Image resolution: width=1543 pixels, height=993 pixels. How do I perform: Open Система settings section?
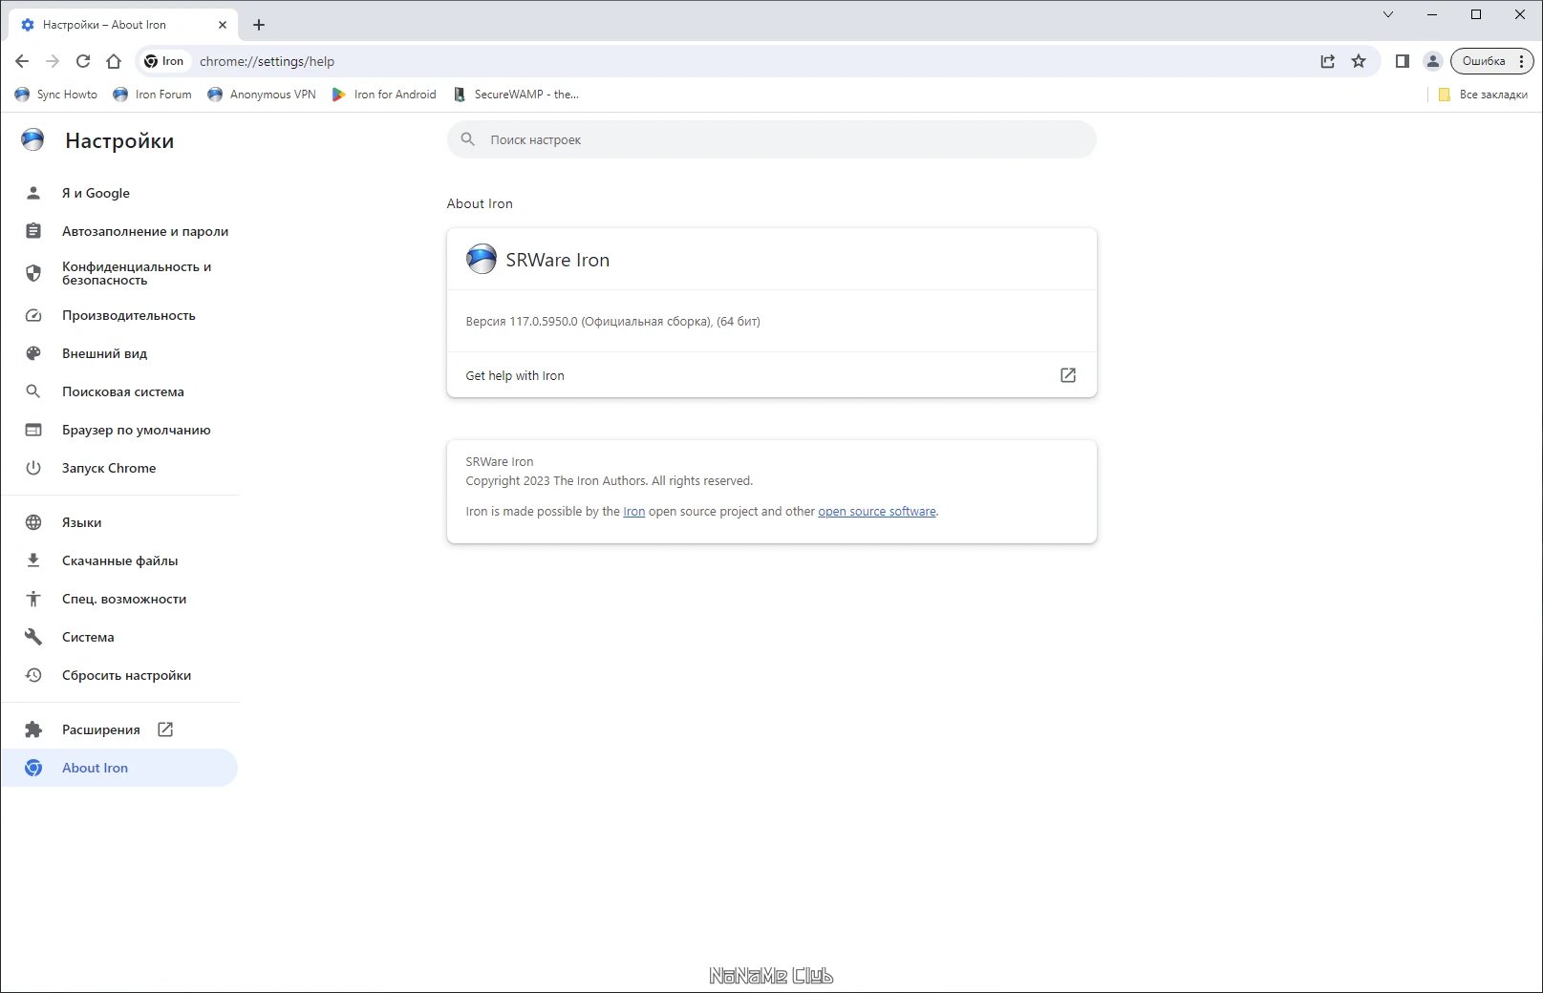pos(120,637)
